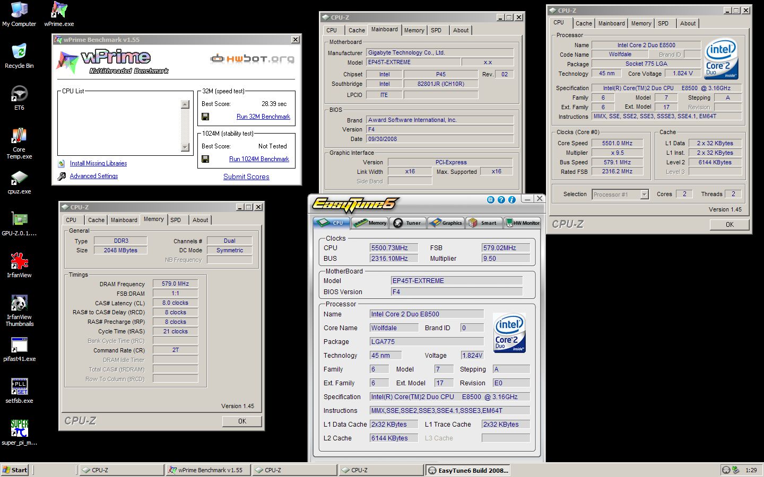Click Advanced Settings wrench icon
The height and width of the screenshot is (477, 764).
coord(62,176)
